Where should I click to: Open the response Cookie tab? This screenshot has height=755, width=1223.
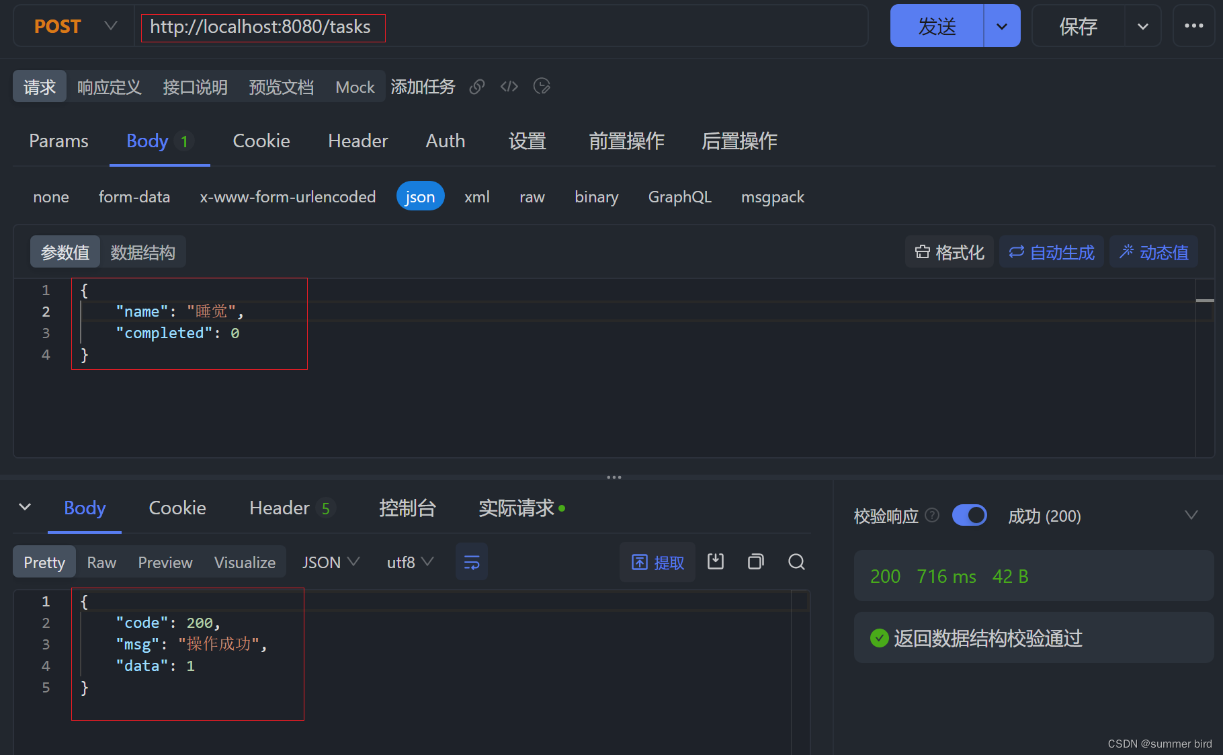pos(177,508)
